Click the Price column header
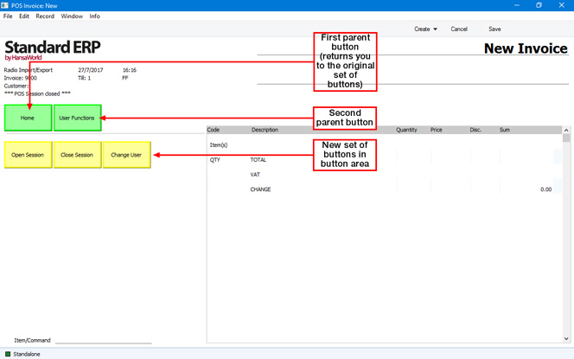574x359 pixels. pyautogui.click(x=436, y=130)
